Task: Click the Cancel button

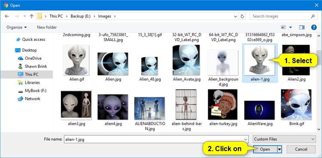Action: [301, 149]
